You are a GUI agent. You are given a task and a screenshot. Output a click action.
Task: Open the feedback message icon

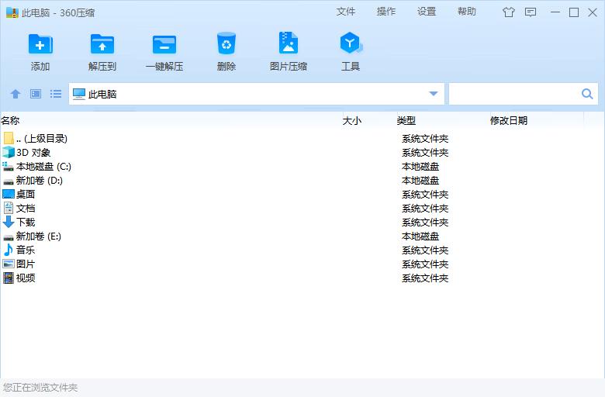pos(531,12)
